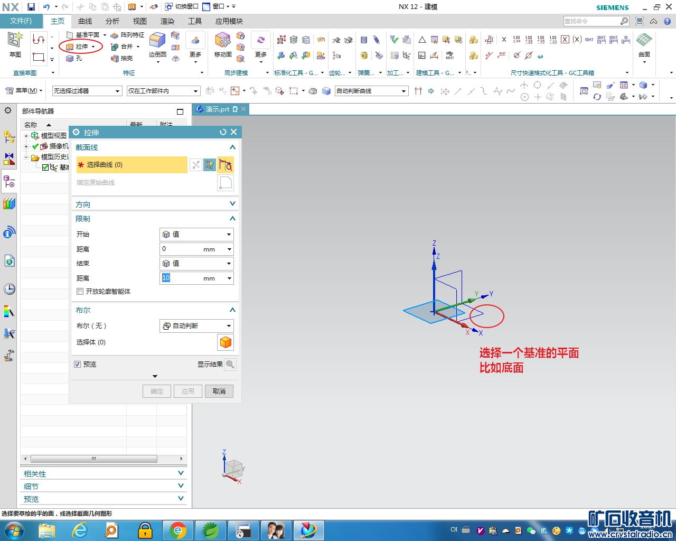Open the 结束 value type dropdown
Image resolution: width=676 pixels, height=541 pixels.
pyautogui.click(x=196, y=263)
